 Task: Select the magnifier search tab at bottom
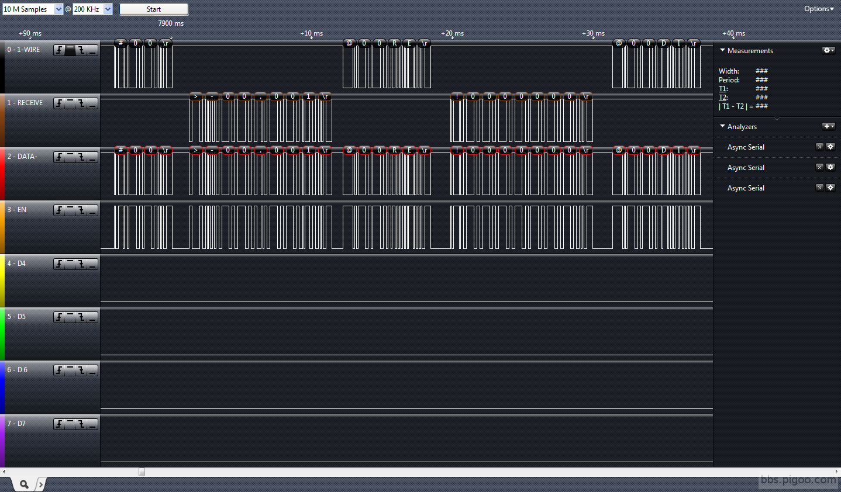tap(23, 484)
